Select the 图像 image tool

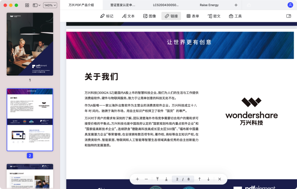[150, 16]
